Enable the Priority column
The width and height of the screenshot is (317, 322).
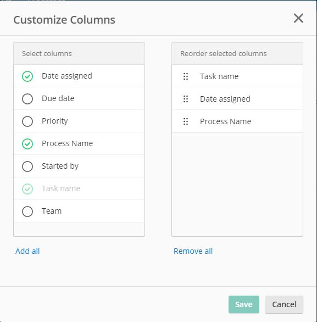(x=27, y=121)
